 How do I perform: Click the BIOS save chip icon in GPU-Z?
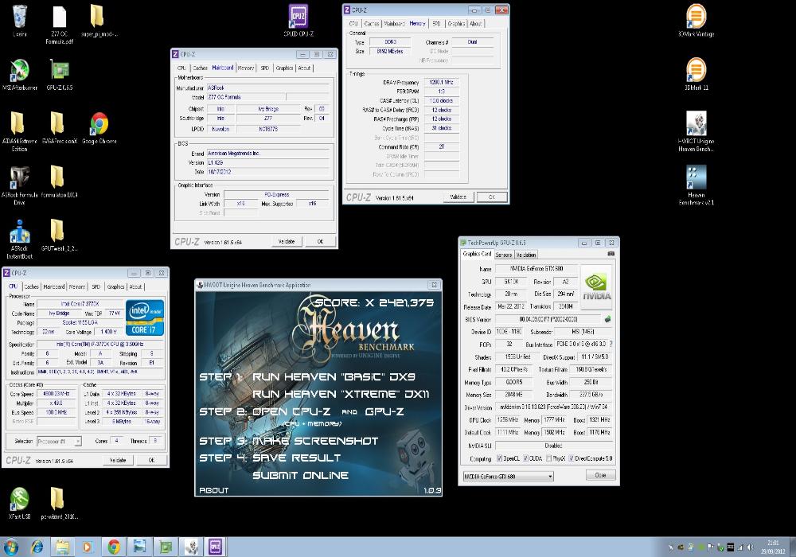click(607, 319)
